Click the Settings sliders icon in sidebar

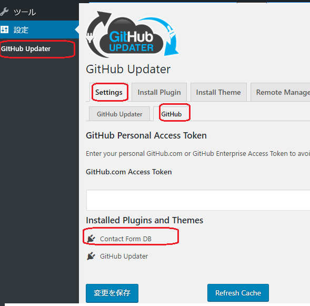pos(4,29)
